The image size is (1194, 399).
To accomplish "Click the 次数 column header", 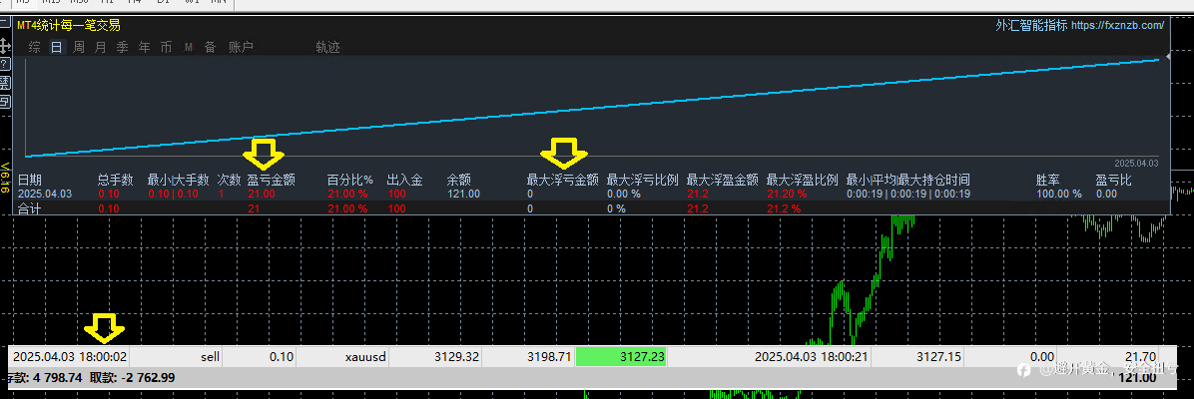I will click(x=229, y=181).
